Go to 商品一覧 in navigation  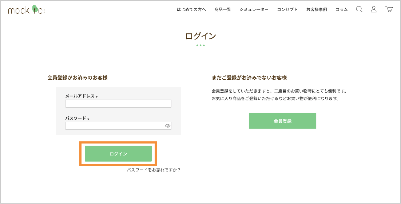tap(223, 10)
